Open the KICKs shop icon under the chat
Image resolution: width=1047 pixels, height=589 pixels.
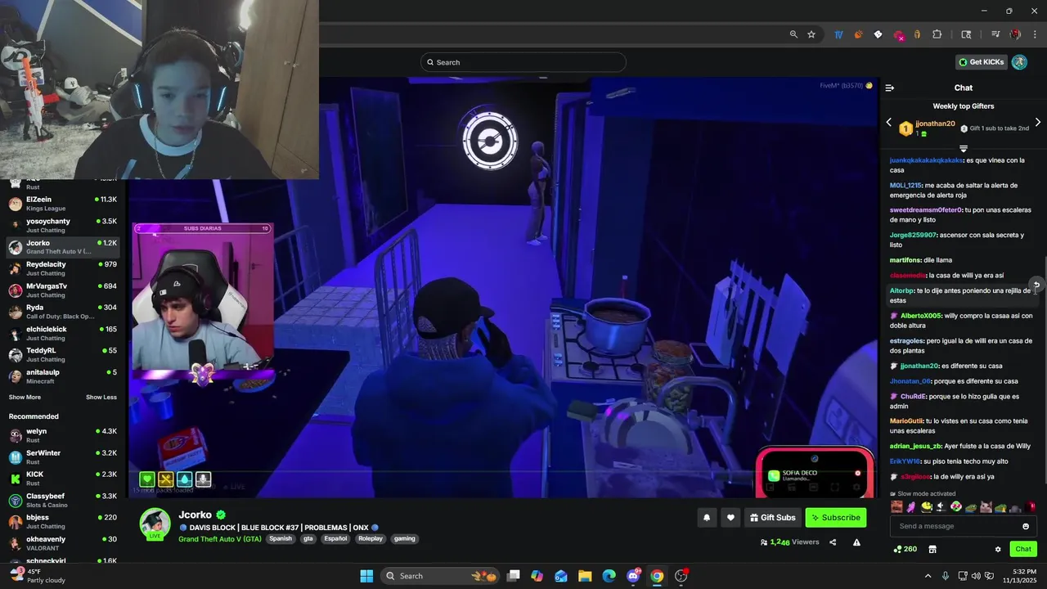click(x=932, y=549)
